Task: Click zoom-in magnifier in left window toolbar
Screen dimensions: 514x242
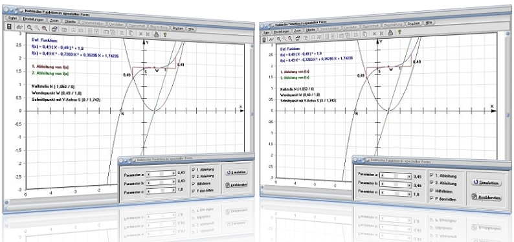Action: point(30,28)
